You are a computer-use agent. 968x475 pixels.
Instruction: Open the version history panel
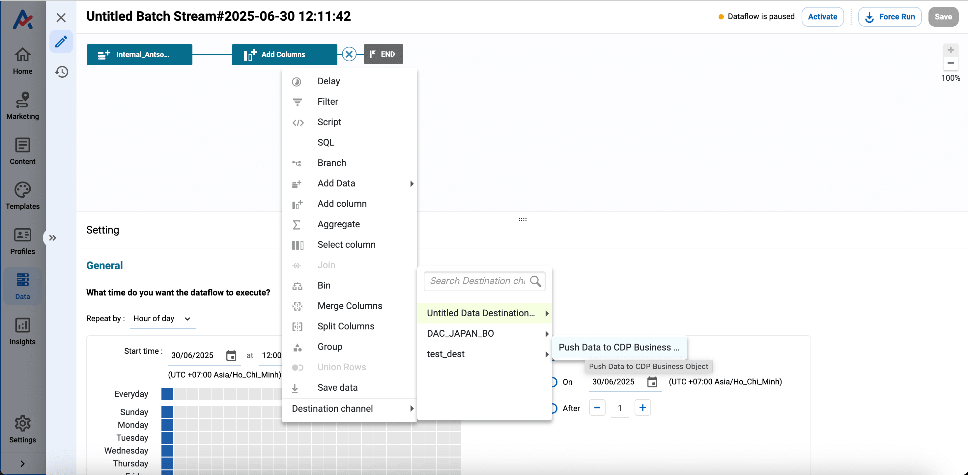61,72
